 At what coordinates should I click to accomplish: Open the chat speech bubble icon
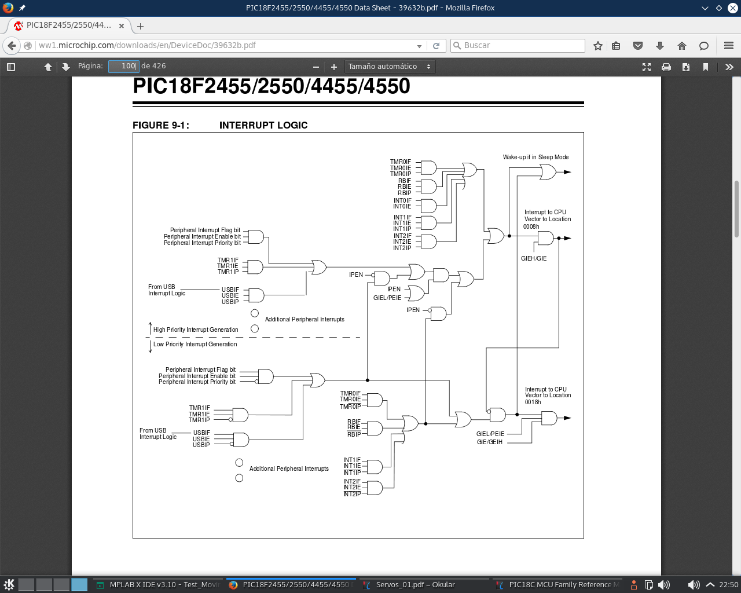704,46
